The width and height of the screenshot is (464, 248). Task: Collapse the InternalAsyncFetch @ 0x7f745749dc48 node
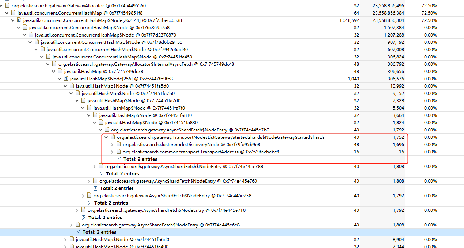point(48,64)
